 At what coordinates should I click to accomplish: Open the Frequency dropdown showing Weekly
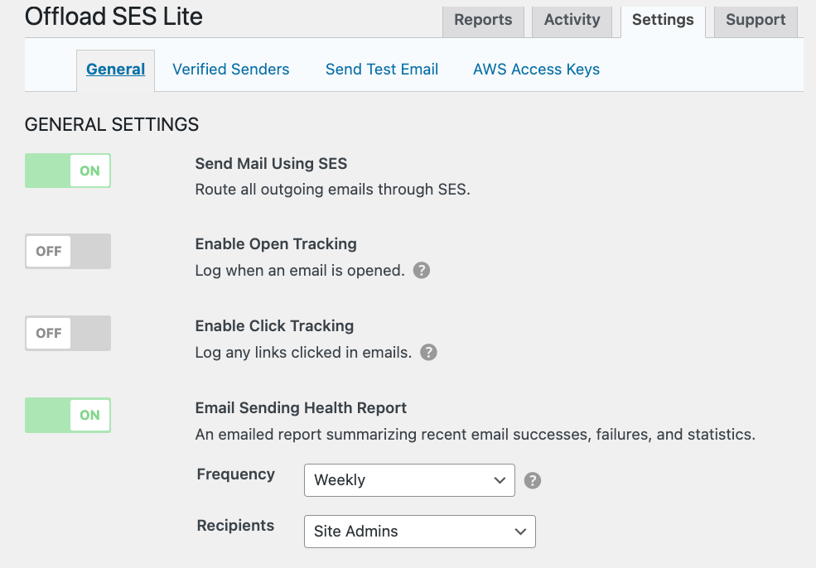(409, 480)
